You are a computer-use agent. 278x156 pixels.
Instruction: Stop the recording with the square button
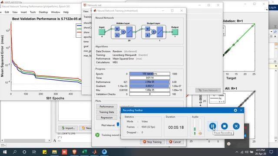[x=225, y=126]
